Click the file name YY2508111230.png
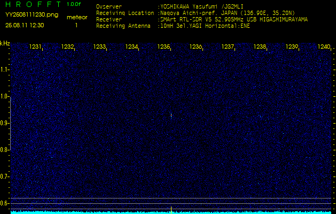The width and height of the screenshot is (336, 214). point(32,15)
